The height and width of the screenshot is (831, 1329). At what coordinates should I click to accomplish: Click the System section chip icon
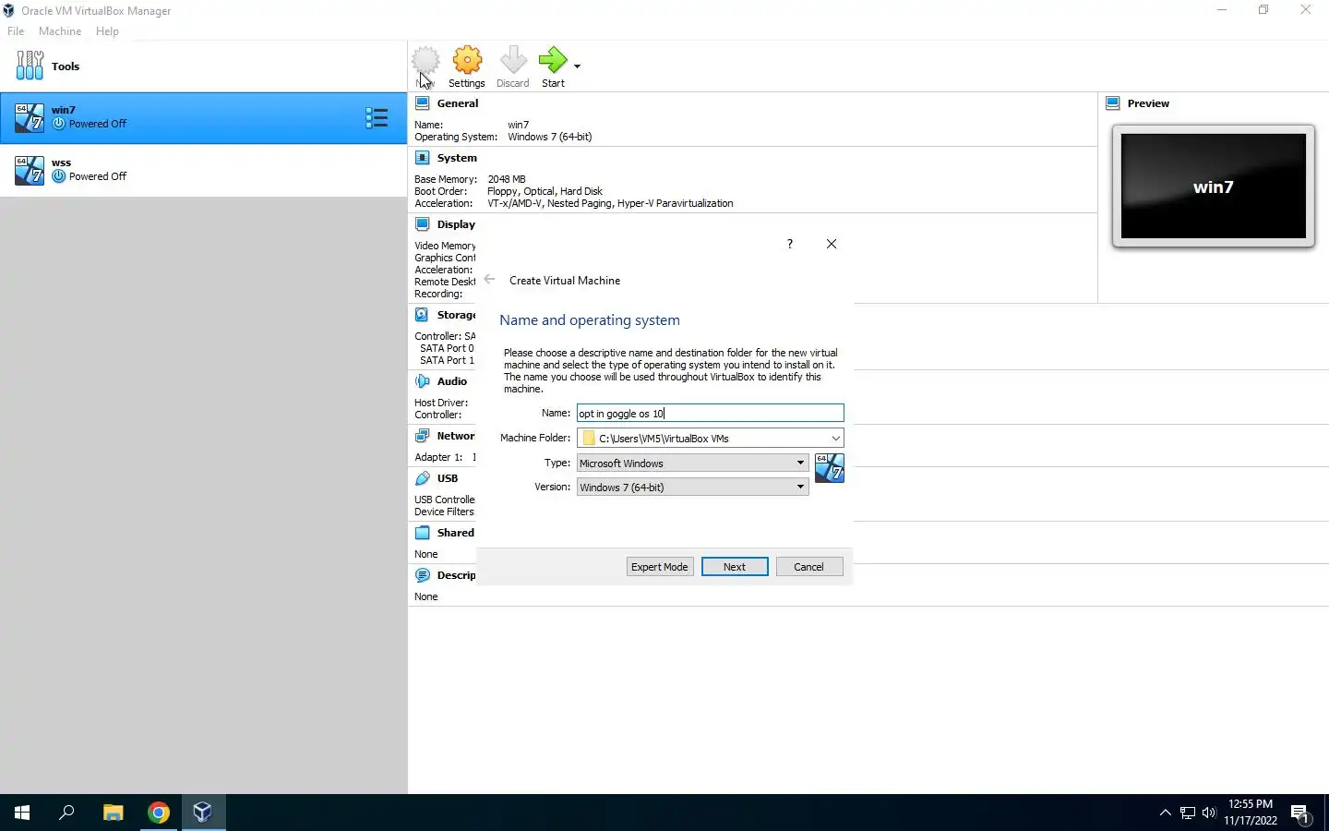coord(423,158)
